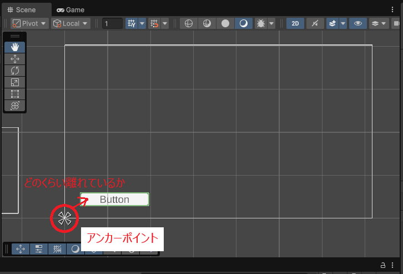Toggle grid snapping magnet icon
The height and width of the screenshot is (274, 403).
tap(154, 23)
